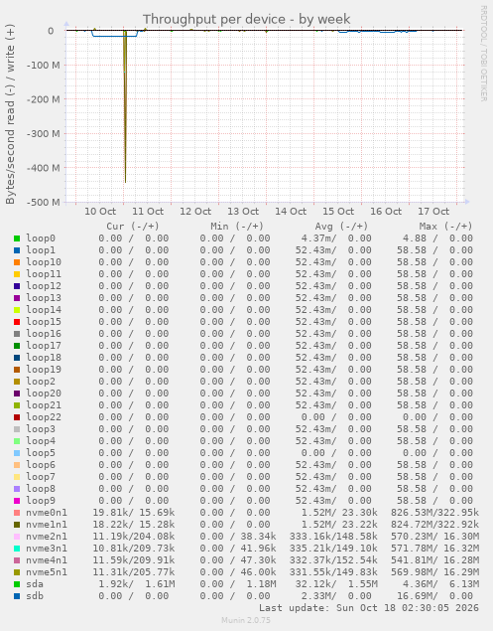
Task: Click the loop15 red legend swatch
Action: [x=17, y=322]
